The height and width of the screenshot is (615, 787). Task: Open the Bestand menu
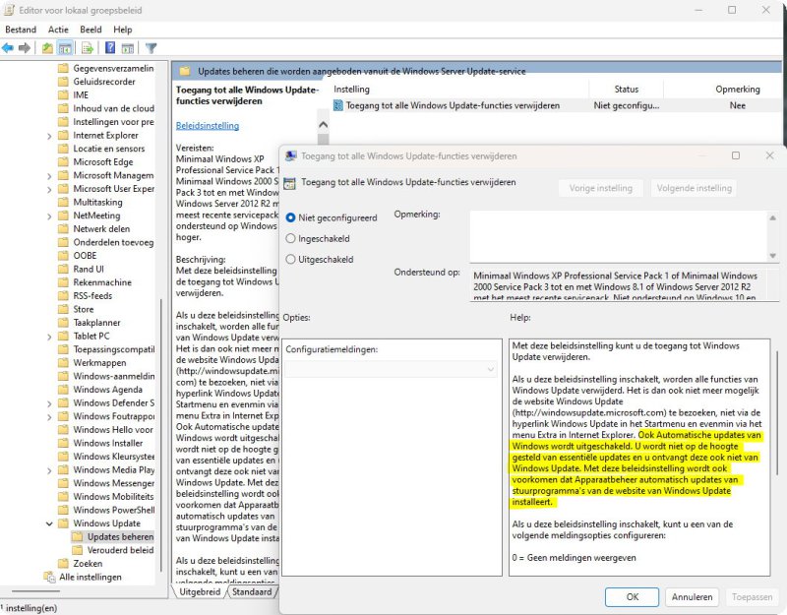[x=21, y=30]
